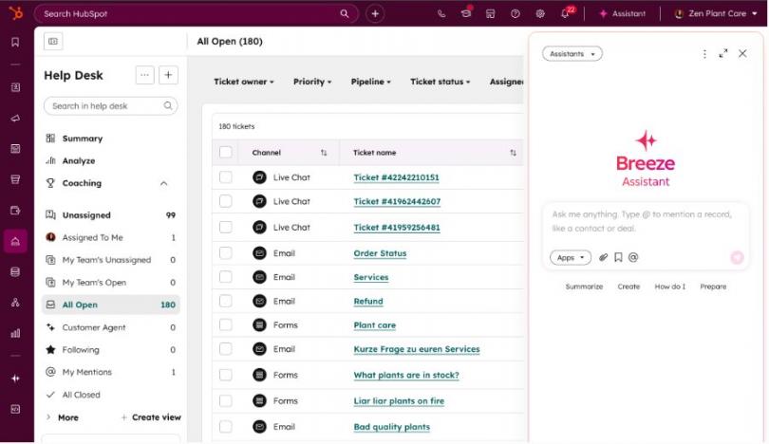Open the Breeze panel three-dot menu
This screenshot has height=444, width=769.
tap(704, 54)
